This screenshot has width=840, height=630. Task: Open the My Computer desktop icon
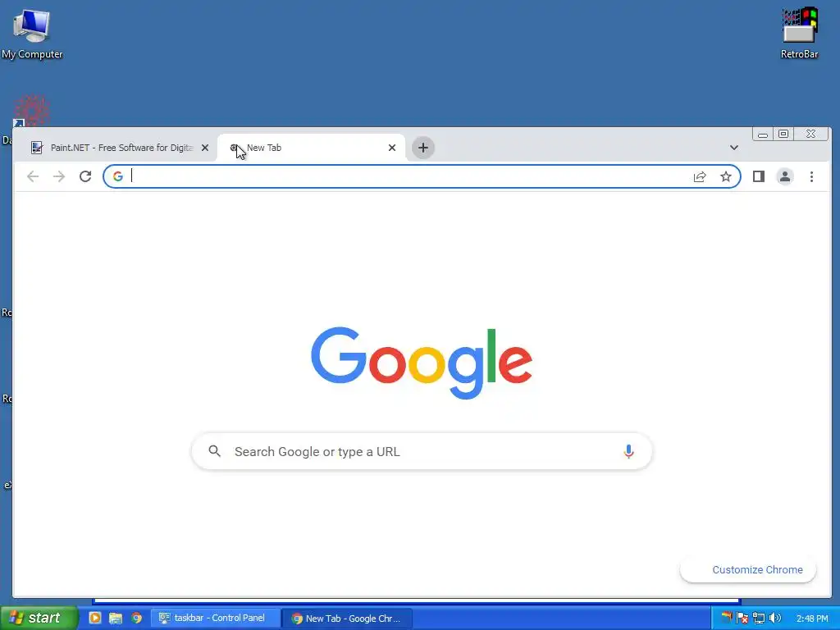pyautogui.click(x=32, y=33)
